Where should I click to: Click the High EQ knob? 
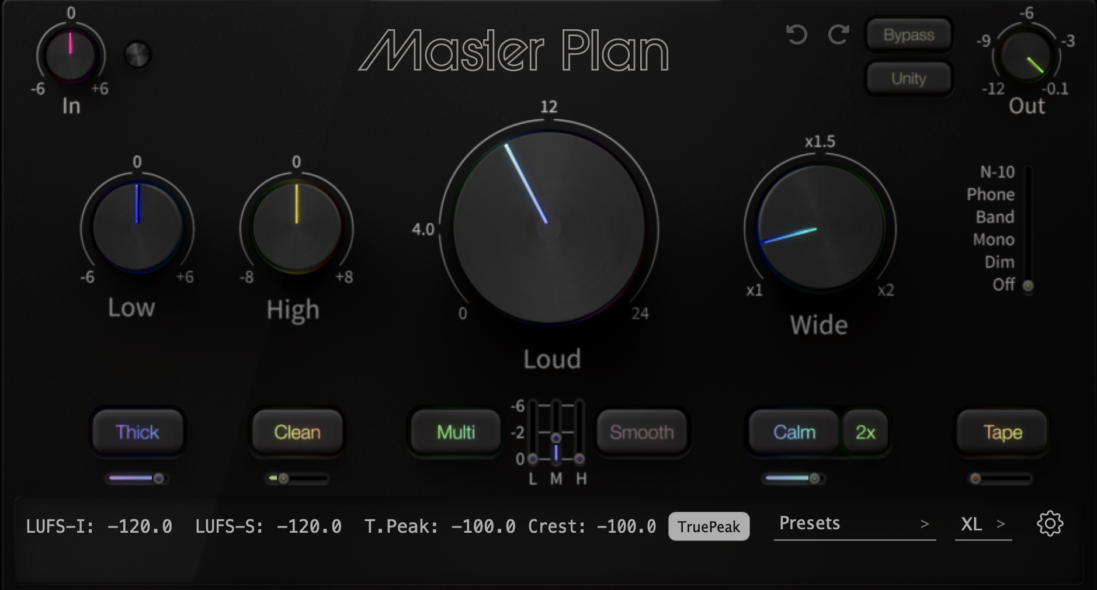click(x=297, y=228)
